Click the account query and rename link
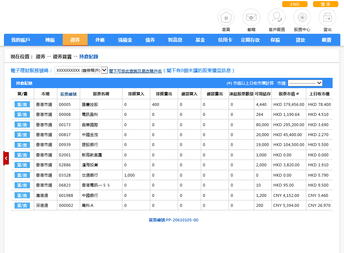The image size is (344, 253). click(x=135, y=71)
